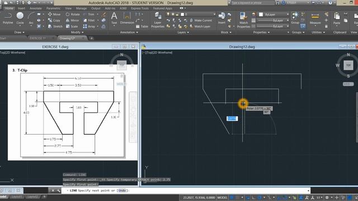Image resolution: width=358 pixels, height=201 pixels.
Task: Click the command line input area
Action: pos(186,190)
